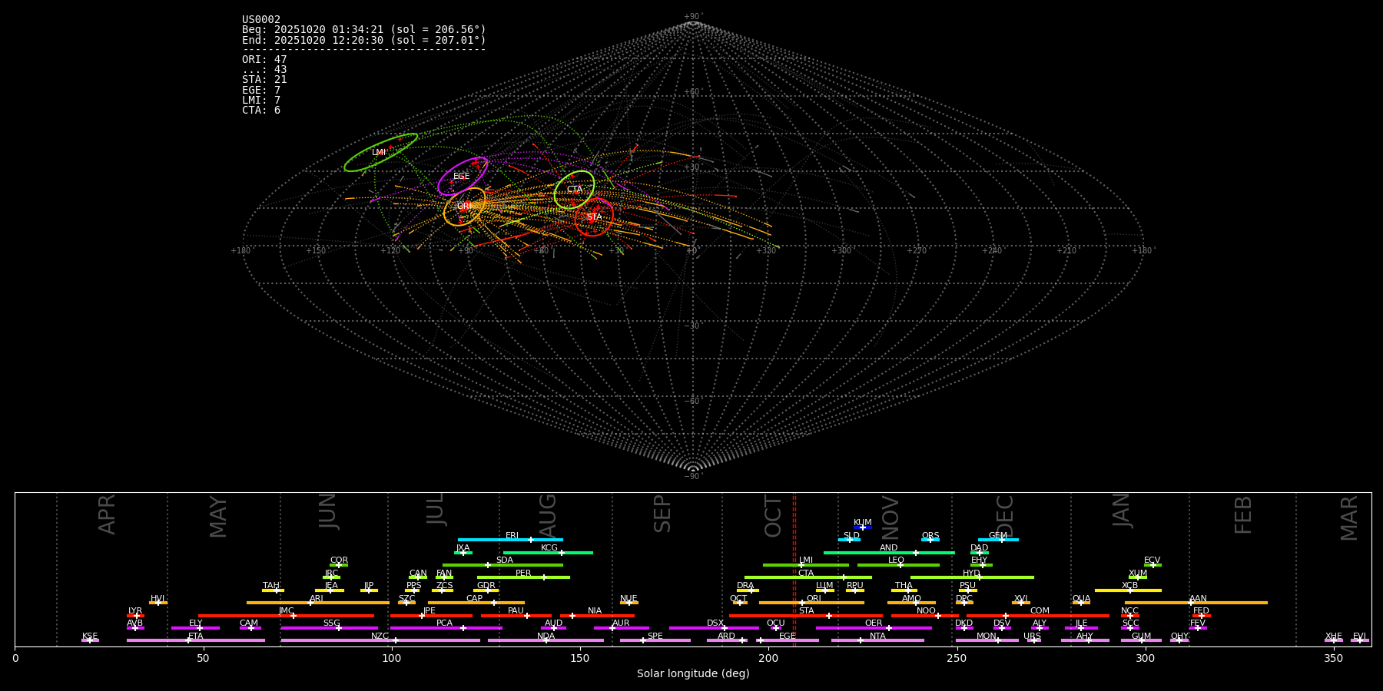
Task: Click the +120 longitude label on the map
Action: (x=390, y=250)
